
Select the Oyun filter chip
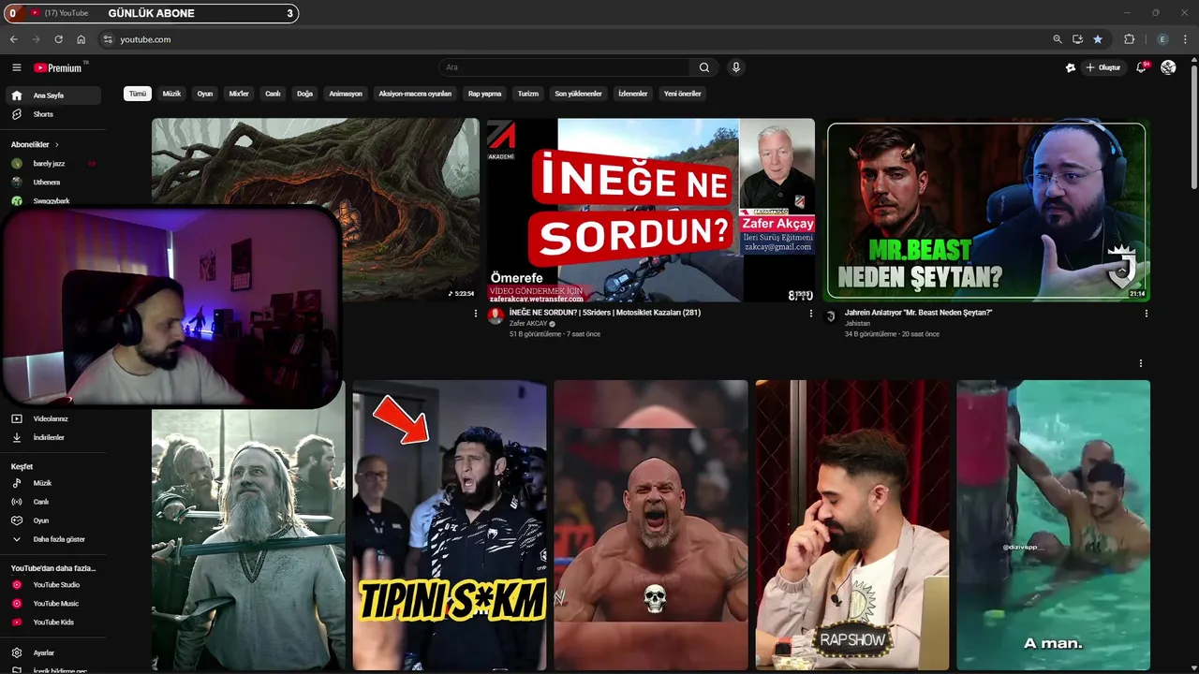pos(205,94)
